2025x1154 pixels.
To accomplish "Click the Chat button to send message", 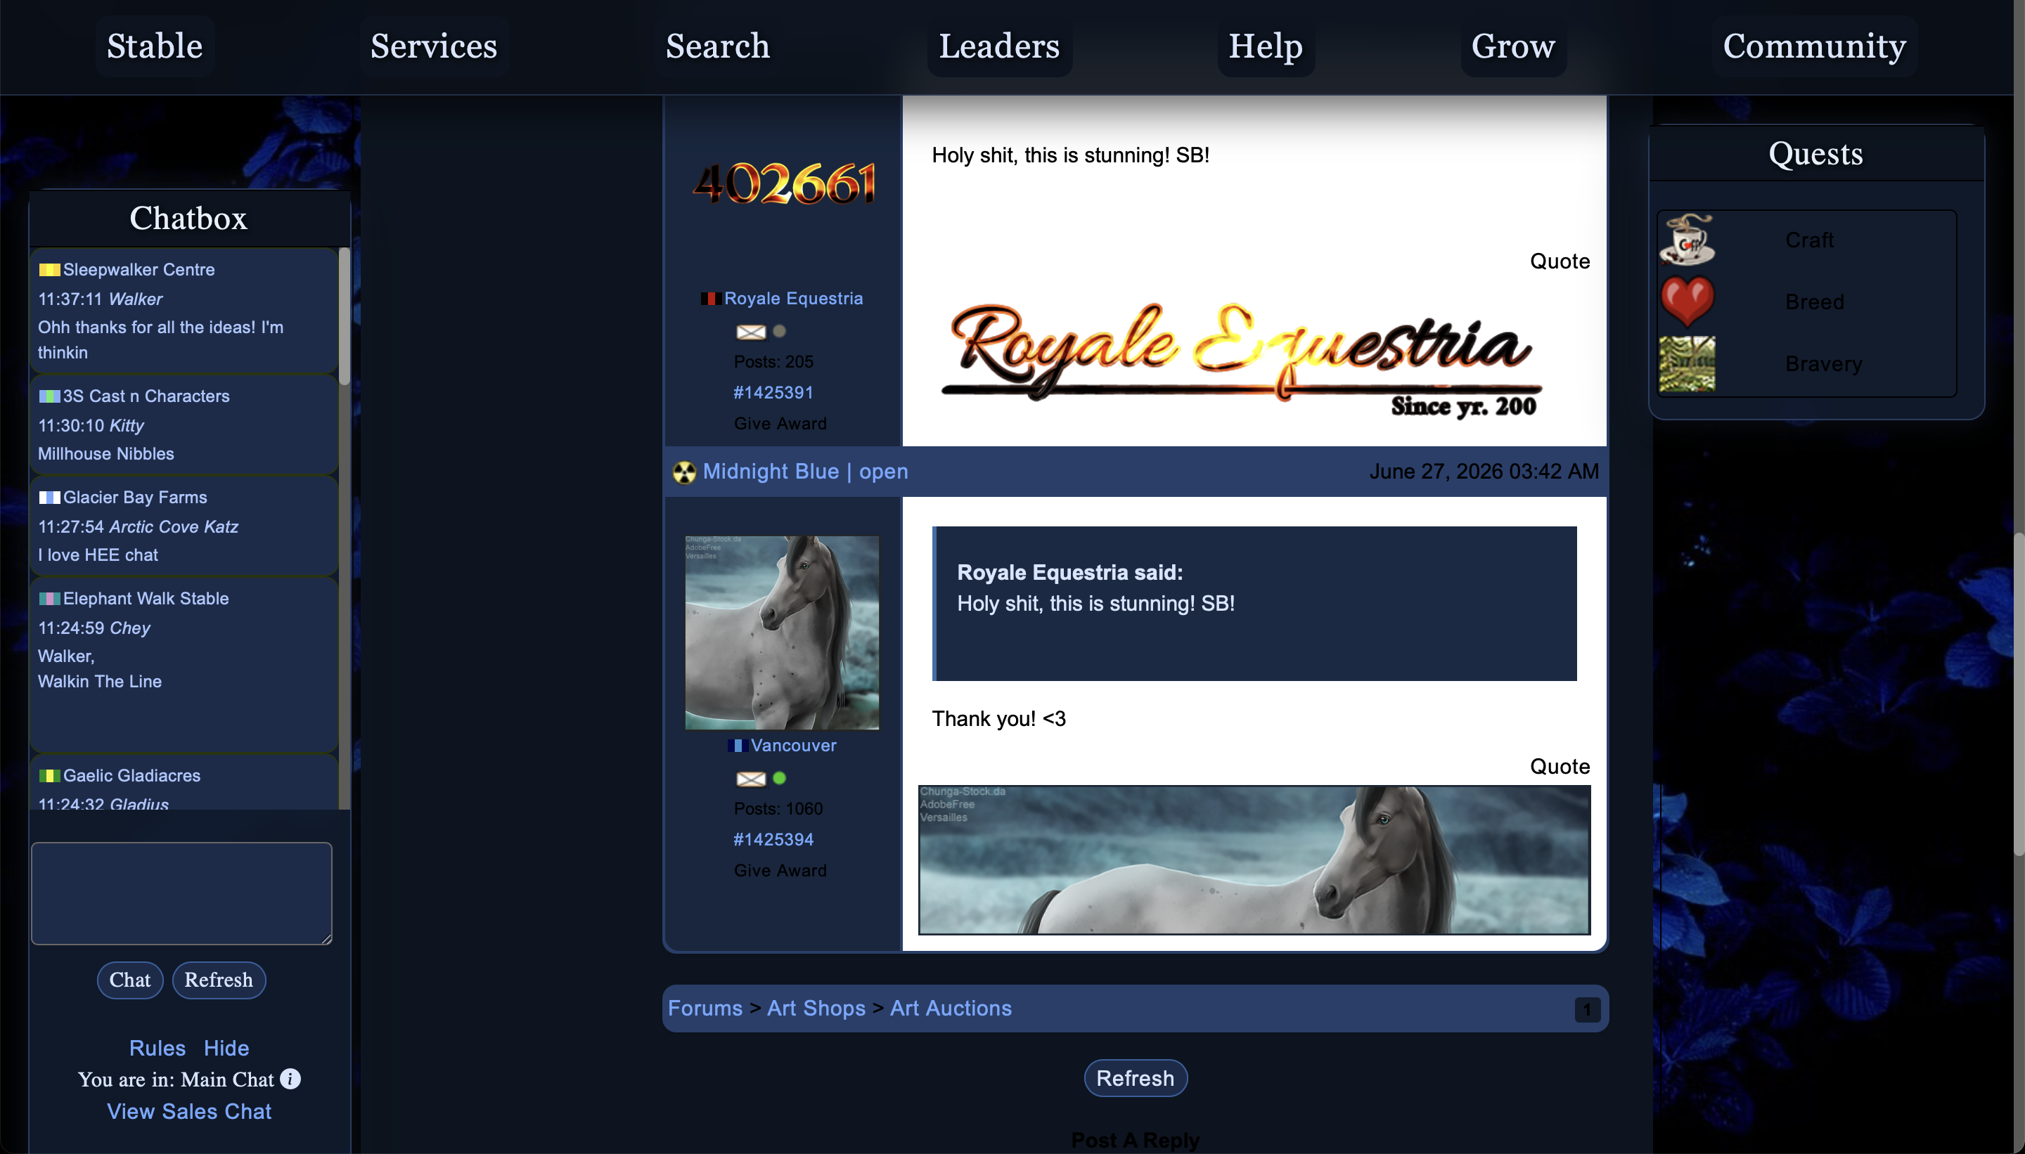I will (x=130, y=980).
